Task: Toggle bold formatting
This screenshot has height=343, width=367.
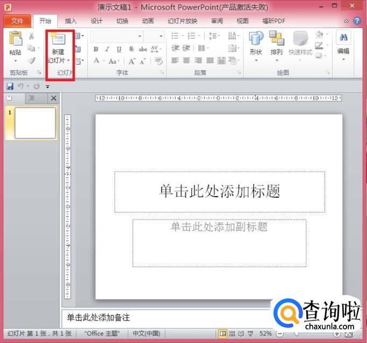Action: pos(96,49)
